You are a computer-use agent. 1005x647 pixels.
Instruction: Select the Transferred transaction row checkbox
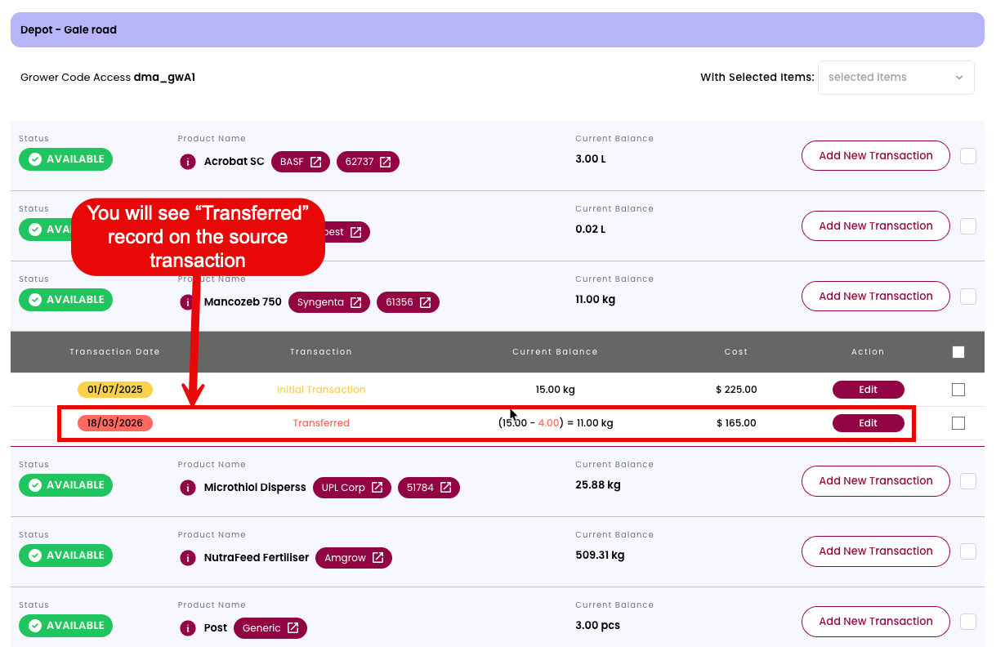958,423
